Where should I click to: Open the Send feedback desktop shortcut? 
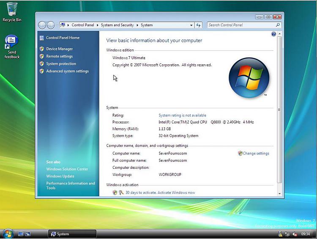[12, 47]
